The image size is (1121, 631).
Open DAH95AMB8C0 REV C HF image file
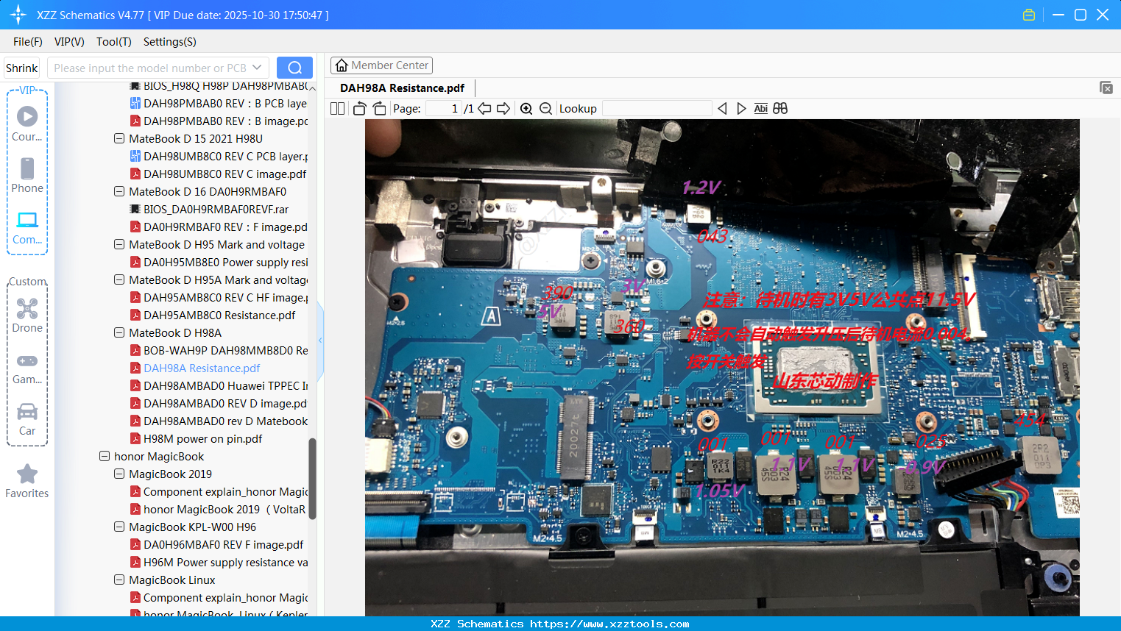point(219,297)
